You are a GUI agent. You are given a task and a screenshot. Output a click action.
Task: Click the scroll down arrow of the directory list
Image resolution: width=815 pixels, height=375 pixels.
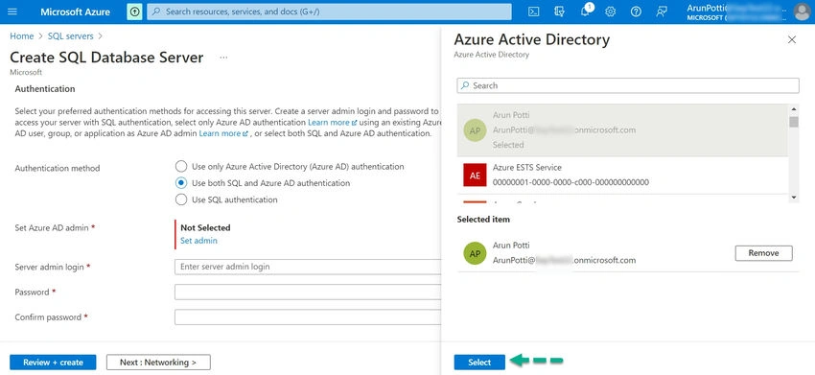tap(793, 198)
